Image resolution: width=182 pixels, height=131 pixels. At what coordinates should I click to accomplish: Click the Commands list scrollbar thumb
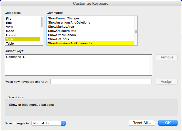tap(136, 32)
